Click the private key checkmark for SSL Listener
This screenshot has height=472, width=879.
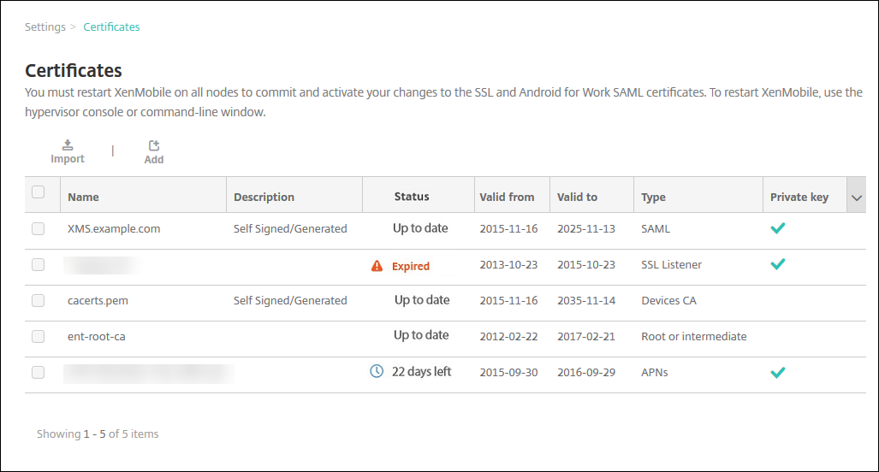tap(777, 264)
